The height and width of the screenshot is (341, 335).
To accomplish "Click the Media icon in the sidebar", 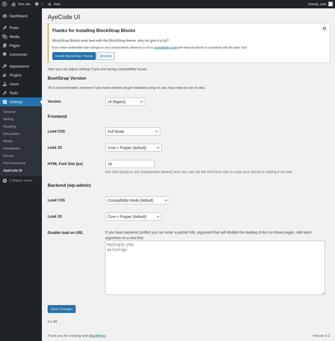I will 5,37.
